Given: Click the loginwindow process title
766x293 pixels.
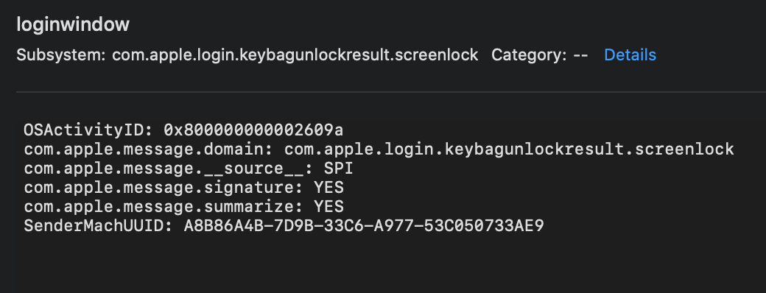Looking at the screenshot, I should [x=73, y=24].
